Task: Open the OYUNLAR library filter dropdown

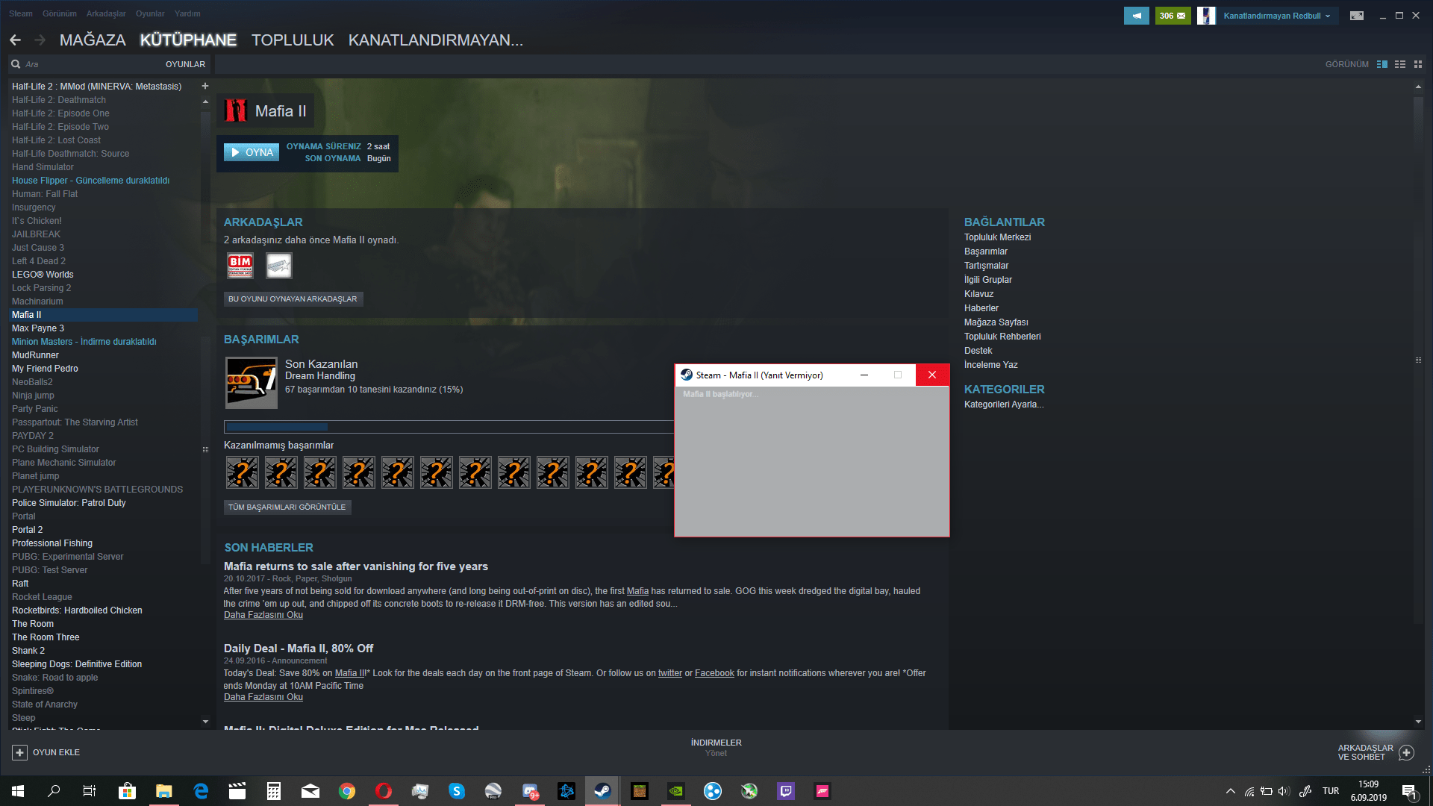Action: [x=185, y=64]
